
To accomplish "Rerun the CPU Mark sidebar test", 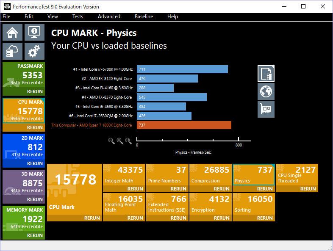I will click(35, 127).
